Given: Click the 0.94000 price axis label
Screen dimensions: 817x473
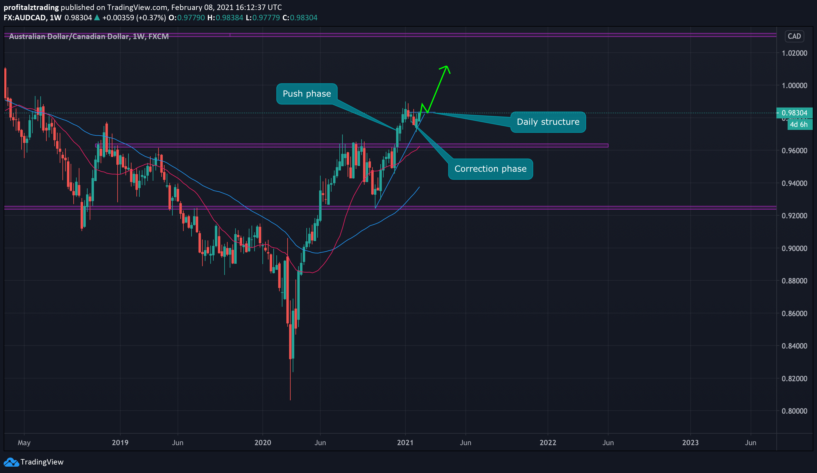Looking at the screenshot, I should [794, 184].
